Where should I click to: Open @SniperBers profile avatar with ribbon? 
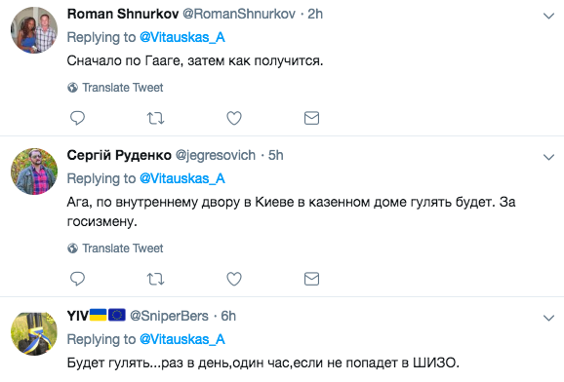click(34, 332)
